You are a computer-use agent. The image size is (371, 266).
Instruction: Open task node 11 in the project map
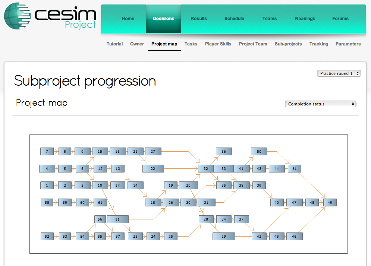(x=117, y=219)
